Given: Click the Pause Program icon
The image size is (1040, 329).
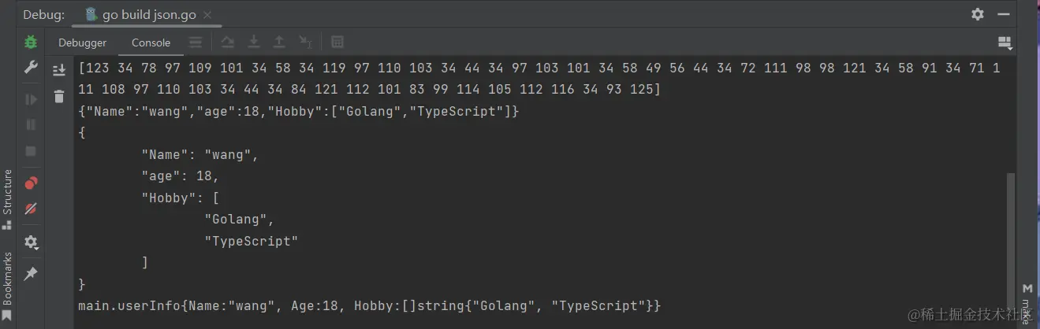Looking at the screenshot, I should 31,124.
